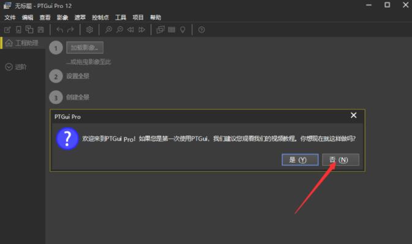Open the control point table grid icon
This screenshot has height=244, width=412.
(x=171, y=29)
